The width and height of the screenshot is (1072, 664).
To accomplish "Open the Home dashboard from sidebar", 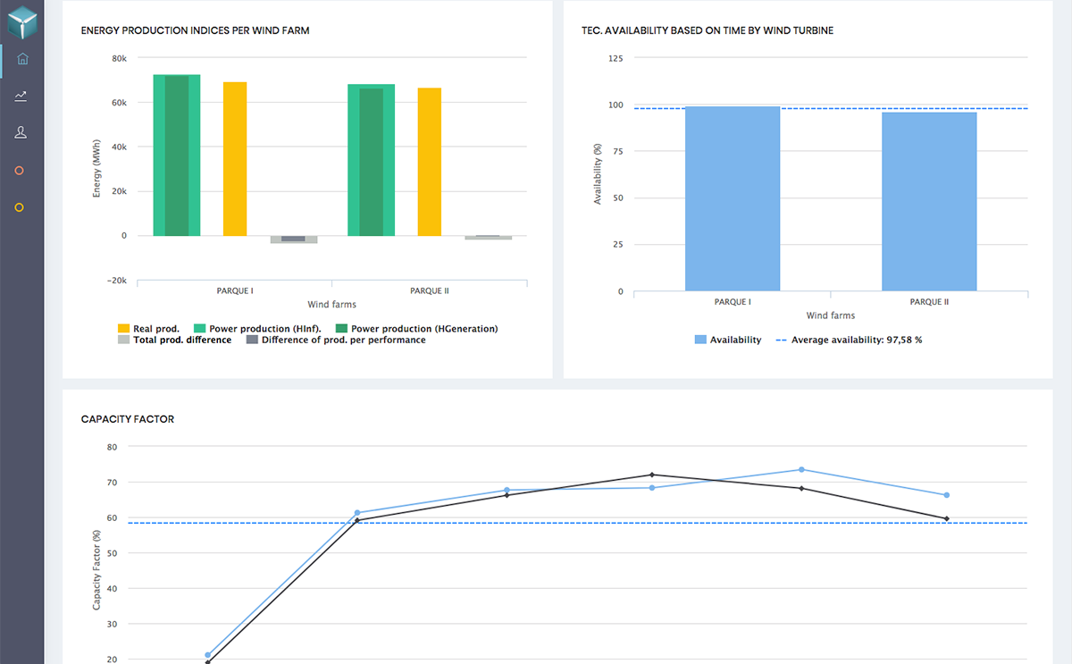I will 22,60.
